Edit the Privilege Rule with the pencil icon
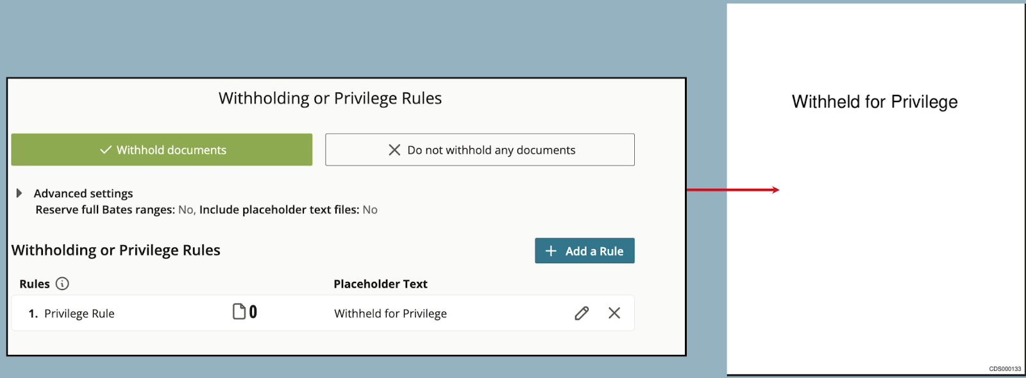This screenshot has height=378, width=1026. coord(581,313)
